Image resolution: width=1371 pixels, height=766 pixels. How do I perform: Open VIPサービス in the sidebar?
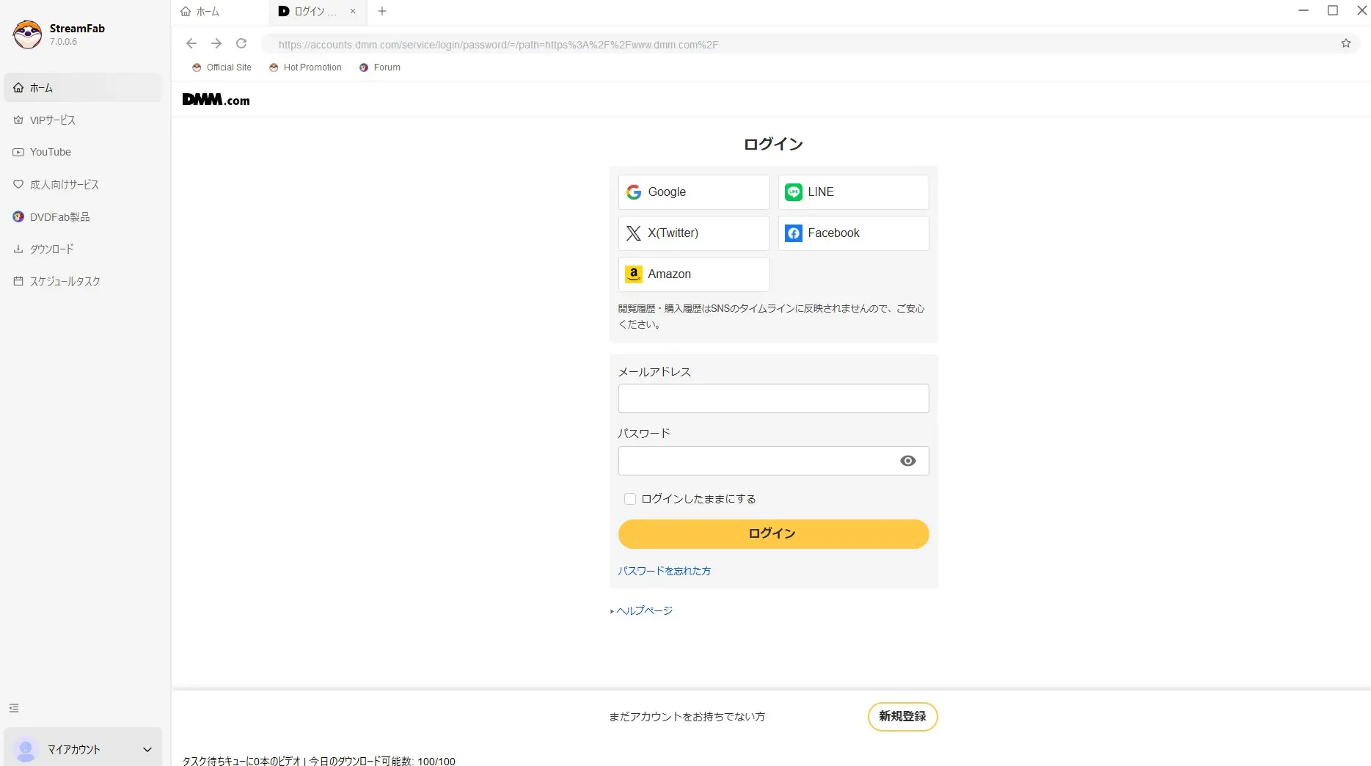pos(83,120)
